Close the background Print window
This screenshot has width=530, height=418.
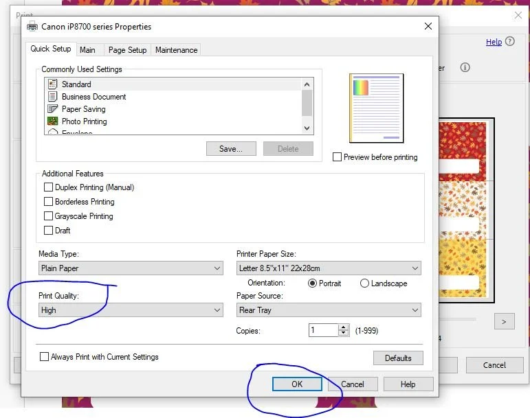518,15
